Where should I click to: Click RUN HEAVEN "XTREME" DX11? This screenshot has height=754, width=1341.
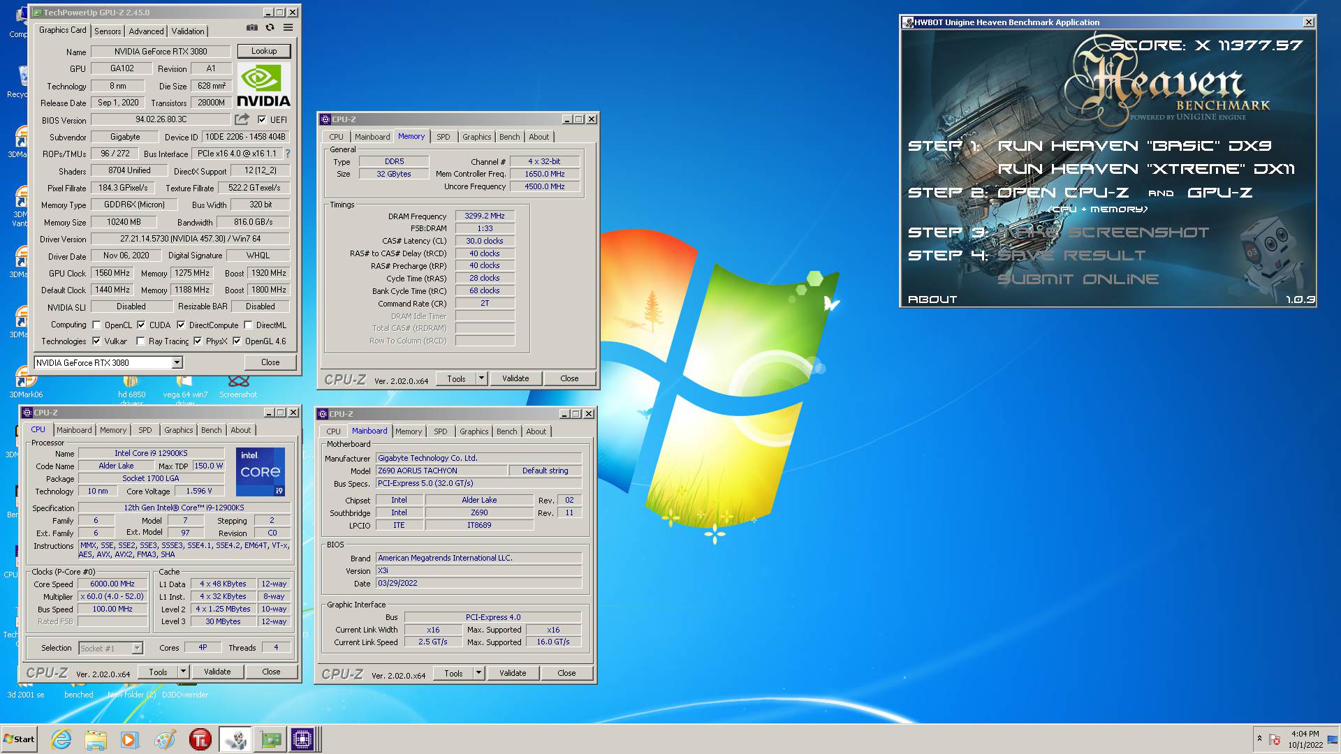pos(1146,169)
